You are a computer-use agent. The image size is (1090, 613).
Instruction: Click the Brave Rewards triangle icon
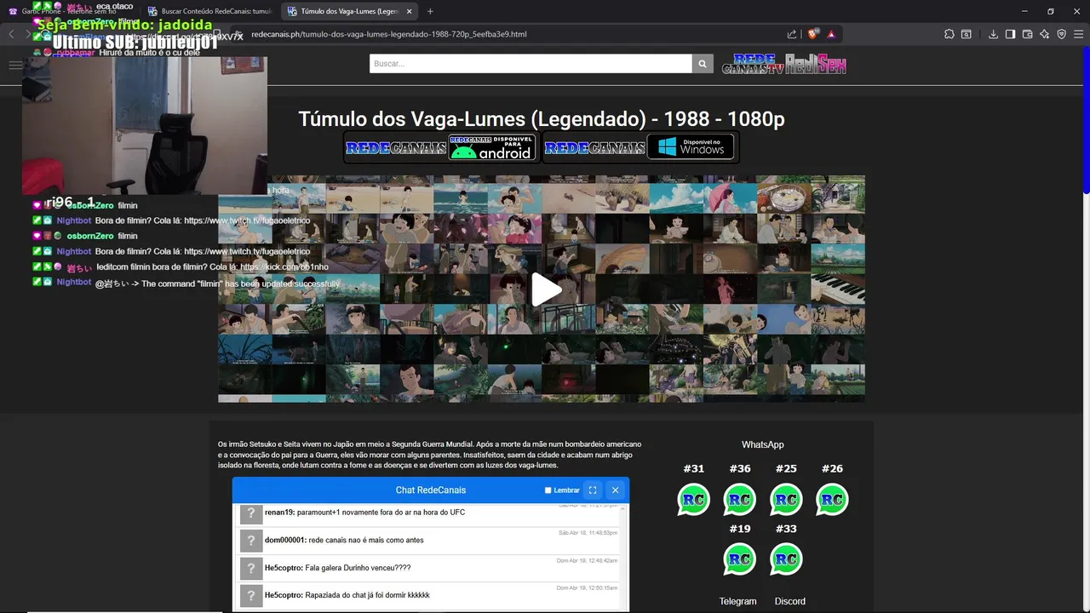pos(831,34)
